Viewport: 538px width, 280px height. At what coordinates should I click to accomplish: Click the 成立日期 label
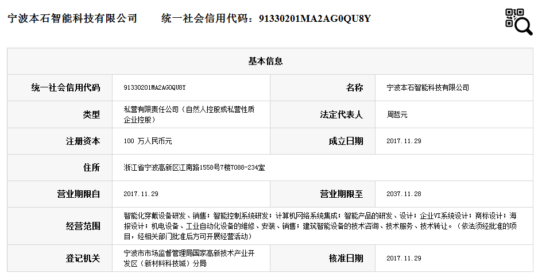[x=346, y=141]
